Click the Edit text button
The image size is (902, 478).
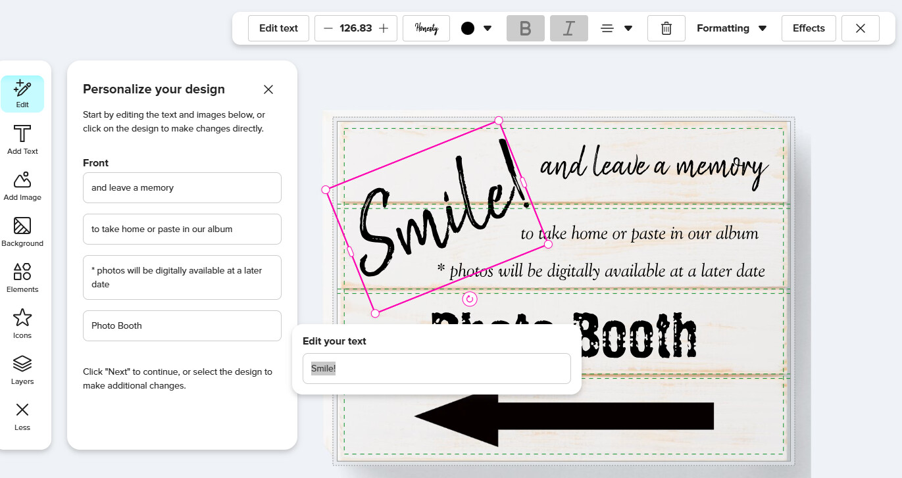[x=278, y=28]
